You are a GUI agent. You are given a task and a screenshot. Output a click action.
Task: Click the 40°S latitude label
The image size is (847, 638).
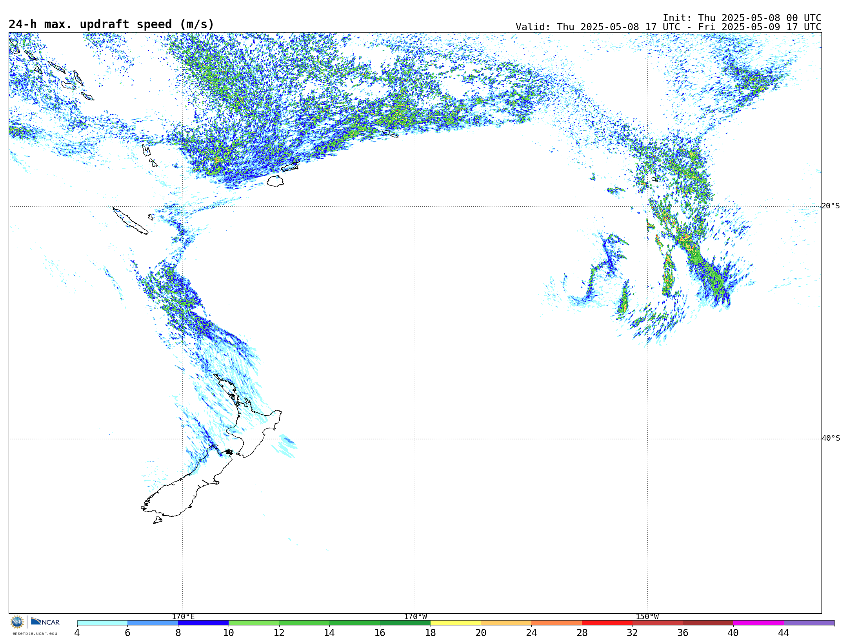click(831, 438)
